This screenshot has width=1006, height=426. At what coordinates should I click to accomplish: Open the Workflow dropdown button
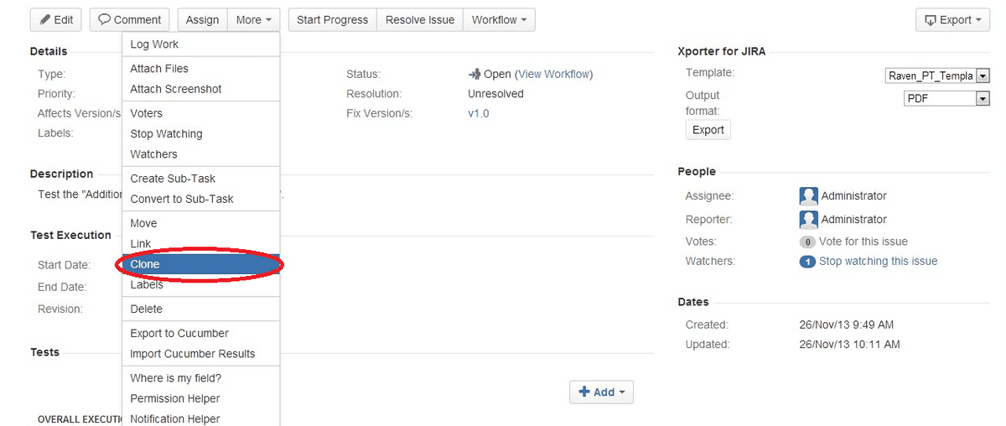pos(499,20)
